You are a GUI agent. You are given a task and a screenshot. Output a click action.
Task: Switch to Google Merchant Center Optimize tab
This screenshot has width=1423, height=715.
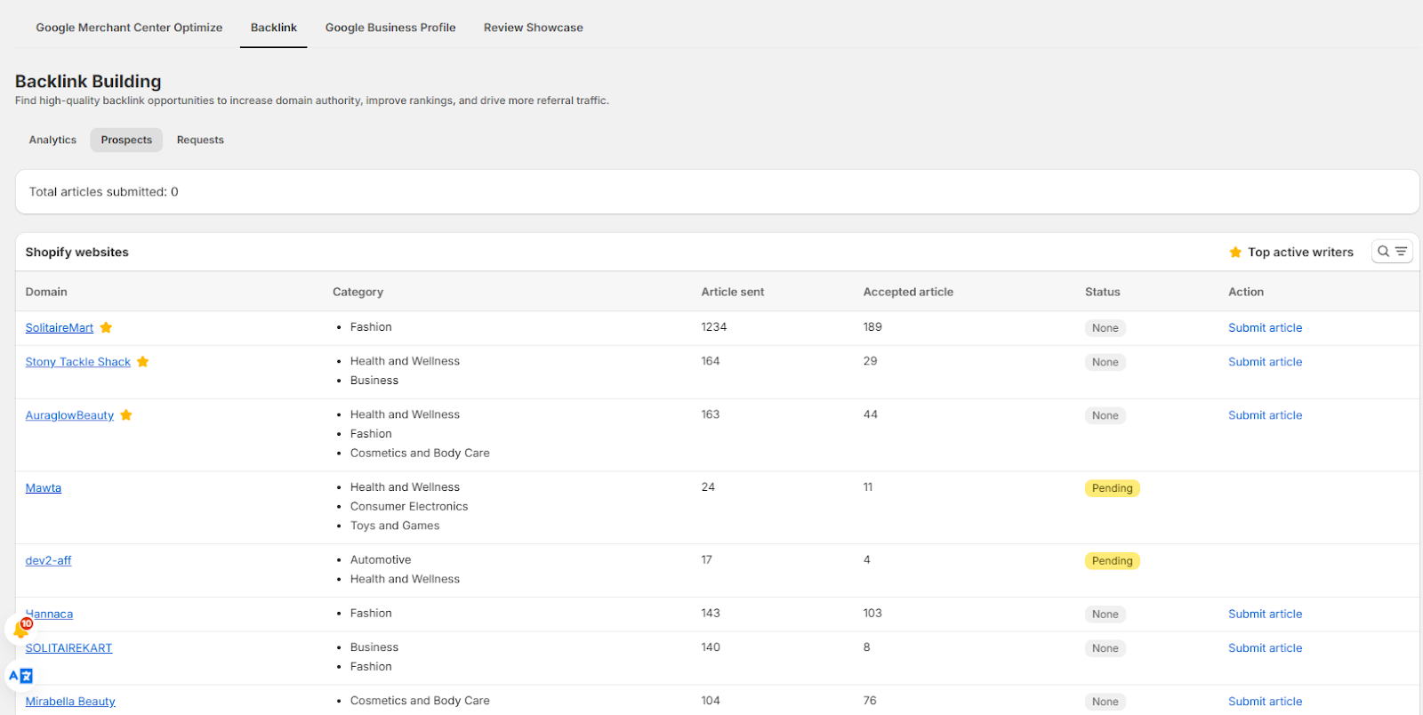coord(130,28)
